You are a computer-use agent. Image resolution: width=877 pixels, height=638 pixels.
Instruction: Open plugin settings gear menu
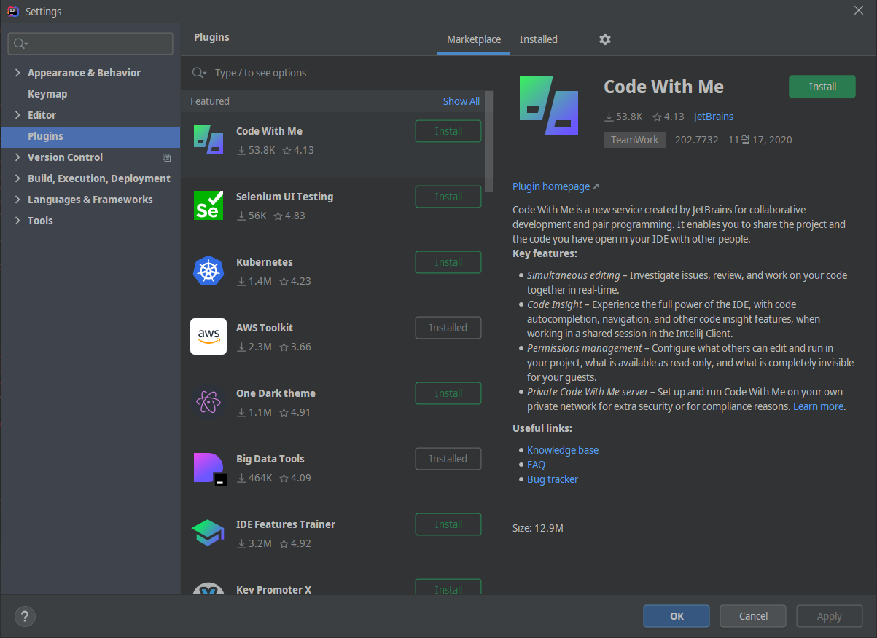pos(604,39)
